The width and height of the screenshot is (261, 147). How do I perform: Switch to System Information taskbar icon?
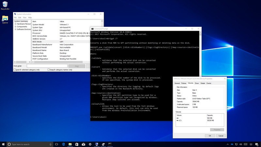(x=97, y=144)
